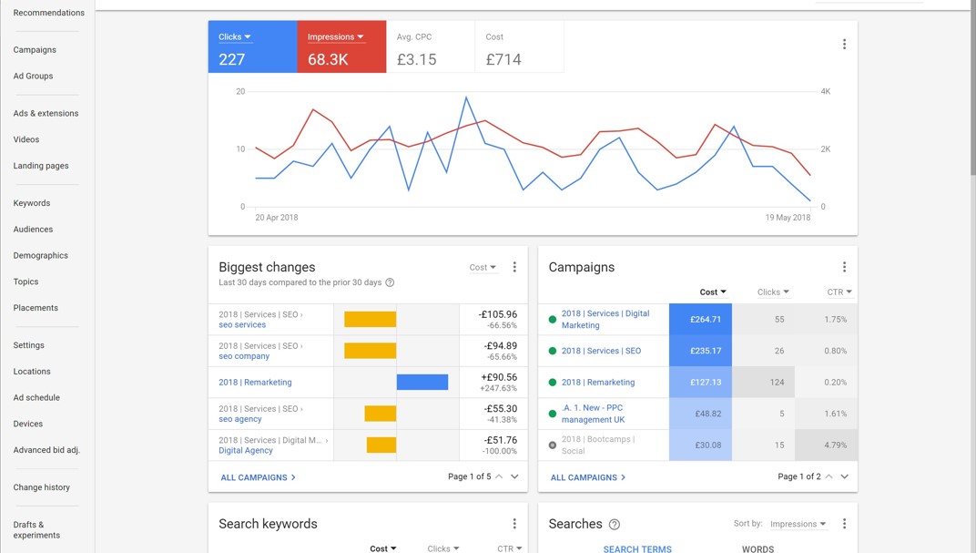Open 'seo agency' keyword link
Viewport: 976px width, 553px height.
pos(240,419)
